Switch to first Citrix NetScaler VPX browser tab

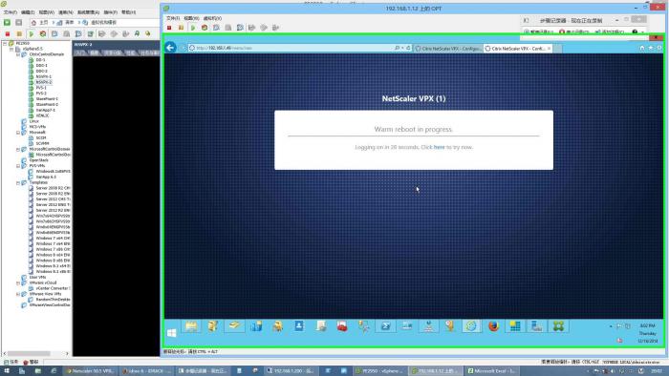pyautogui.click(x=448, y=49)
